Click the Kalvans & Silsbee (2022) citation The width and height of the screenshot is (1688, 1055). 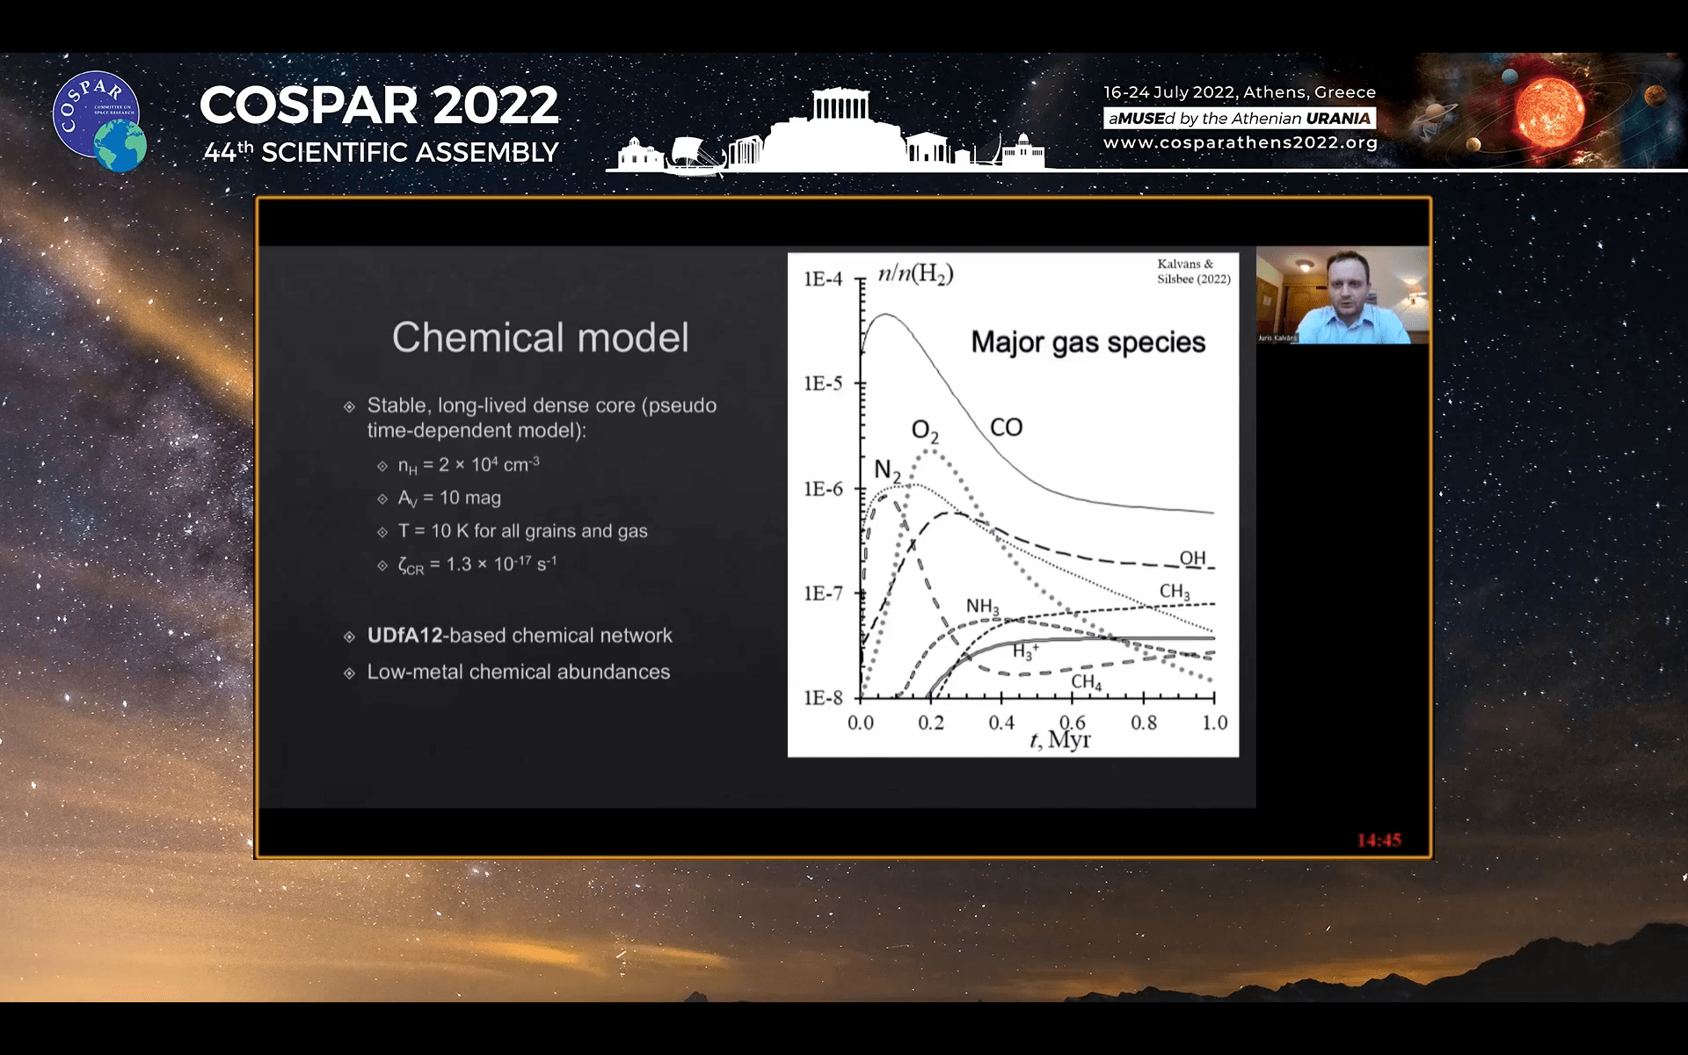tap(1193, 271)
